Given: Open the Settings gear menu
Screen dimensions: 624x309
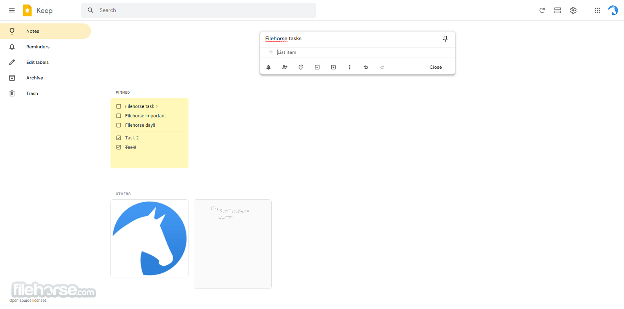Looking at the screenshot, I should pyautogui.click(x=573, y=10).
